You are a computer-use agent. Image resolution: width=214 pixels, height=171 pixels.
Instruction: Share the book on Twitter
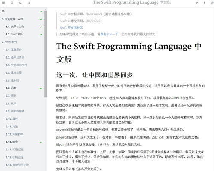click(196, 3)
